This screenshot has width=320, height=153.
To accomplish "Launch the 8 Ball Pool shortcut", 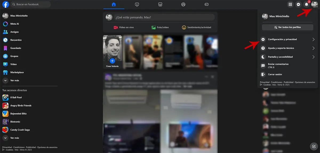I will [16, 98].
